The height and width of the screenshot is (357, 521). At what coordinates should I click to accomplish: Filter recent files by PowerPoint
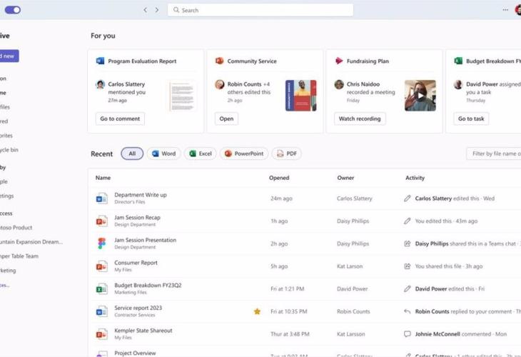point(244,154)
